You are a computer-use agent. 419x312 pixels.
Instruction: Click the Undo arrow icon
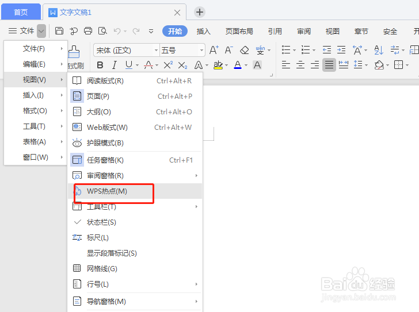tap(117, 31)
